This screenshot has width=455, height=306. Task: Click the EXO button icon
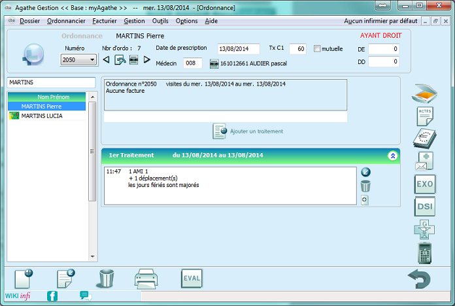[425, 184]
